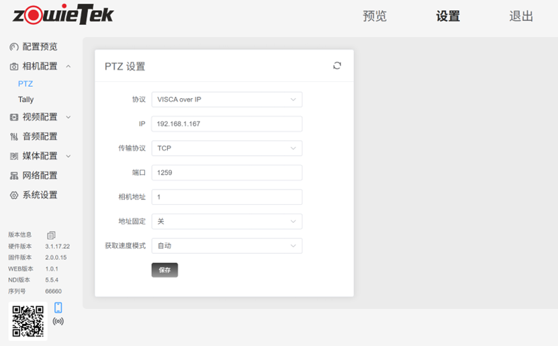This screenshot has height=346, width=558.
Task: Click the 保存 button
Action: point(165,270)
